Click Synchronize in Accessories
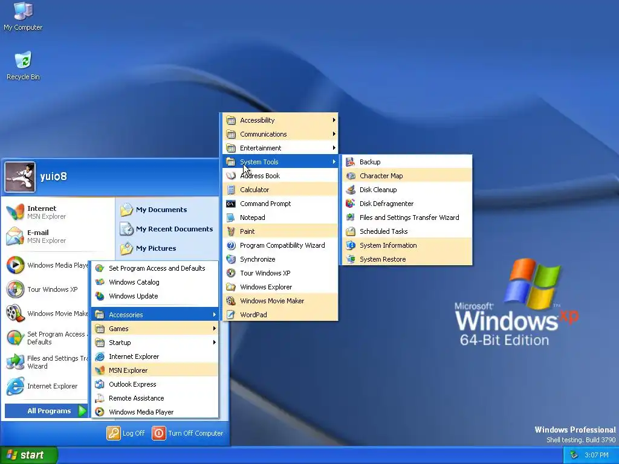 click(x=280, y=259)
